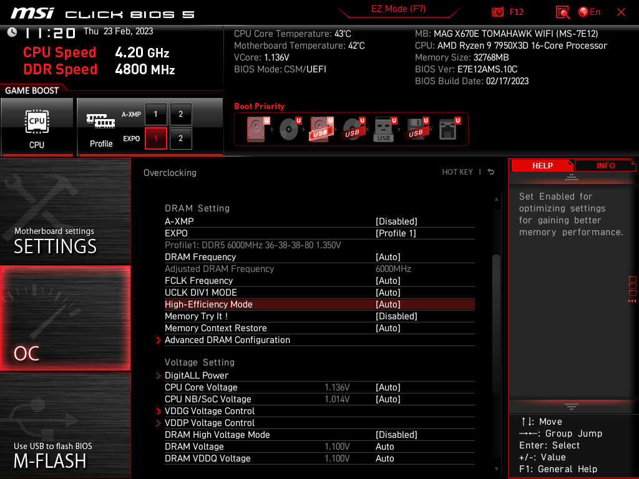The height and width of the screenshot is (479, 639).
Task: Enable EXPO profile 2
Action: click(180, 138)
